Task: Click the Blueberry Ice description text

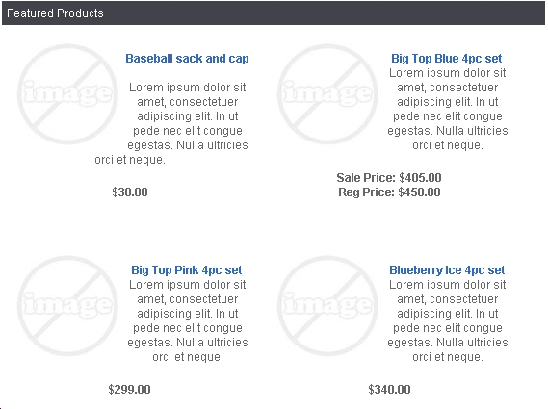Action: [447, 320]
